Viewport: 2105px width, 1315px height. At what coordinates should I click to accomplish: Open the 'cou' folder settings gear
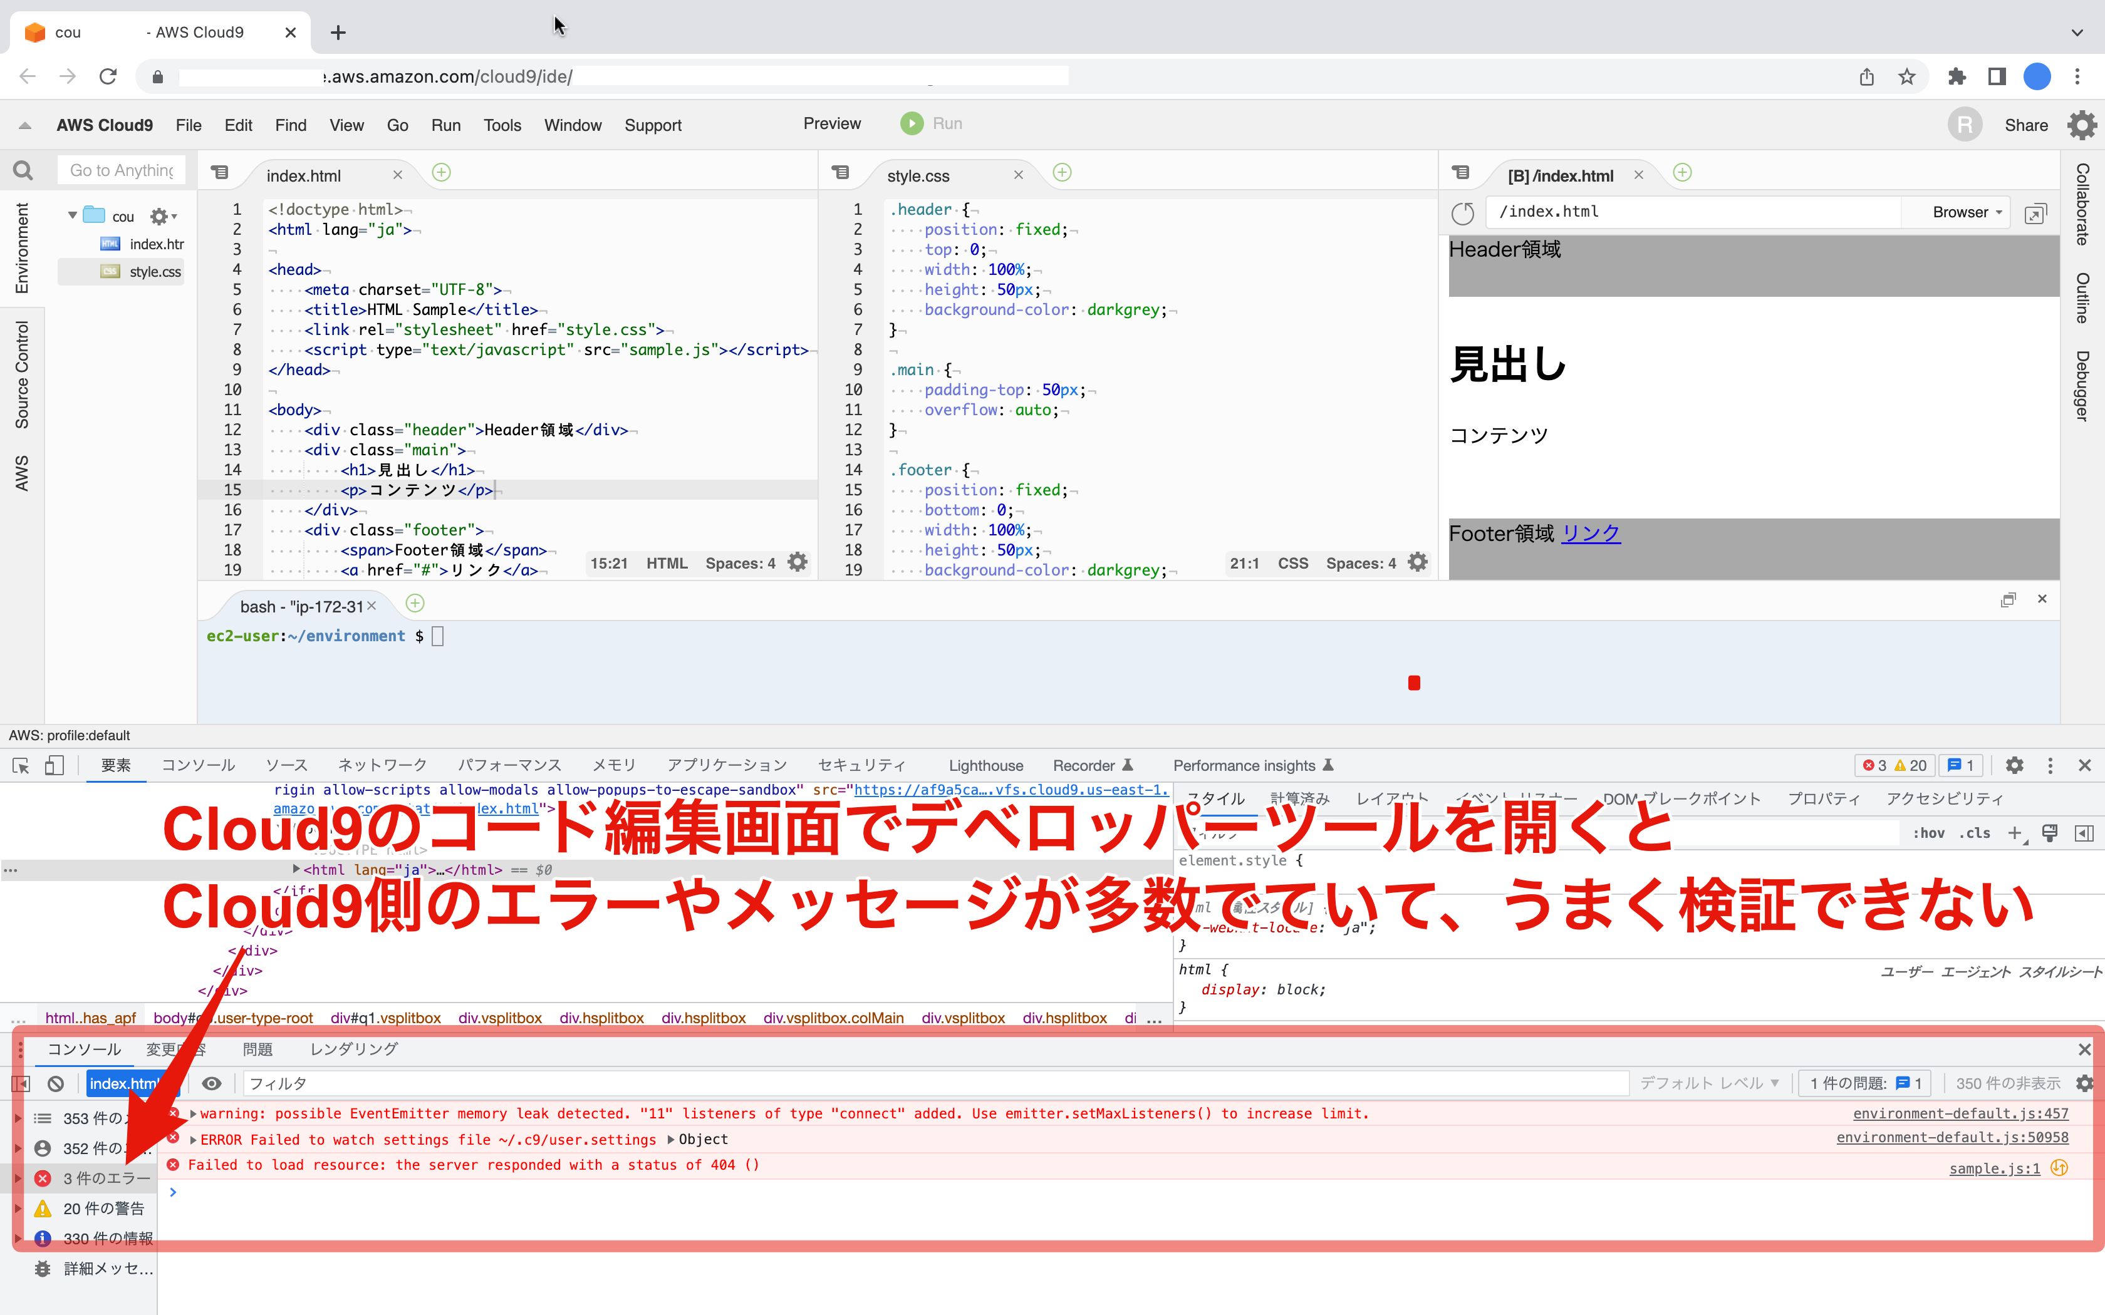coord(162,215)
